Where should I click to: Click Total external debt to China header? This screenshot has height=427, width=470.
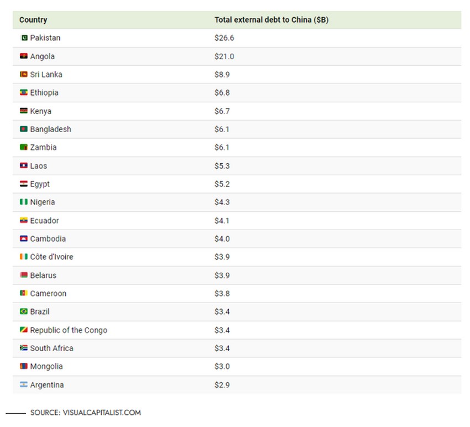(271, 20)
